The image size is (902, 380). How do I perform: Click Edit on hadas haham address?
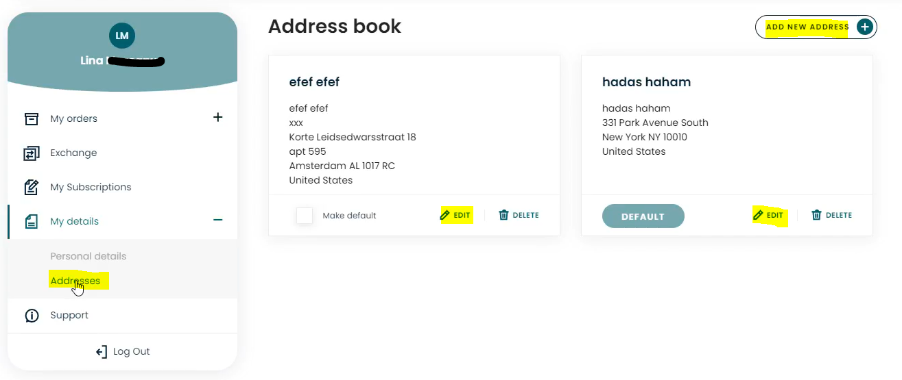point(768,215)
